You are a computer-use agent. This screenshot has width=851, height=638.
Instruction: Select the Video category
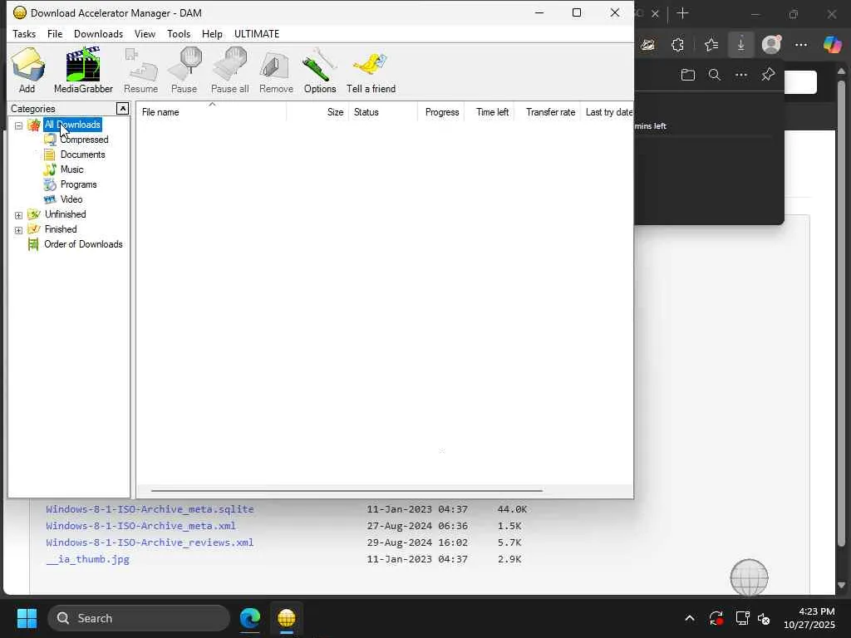tap(71, 199)
